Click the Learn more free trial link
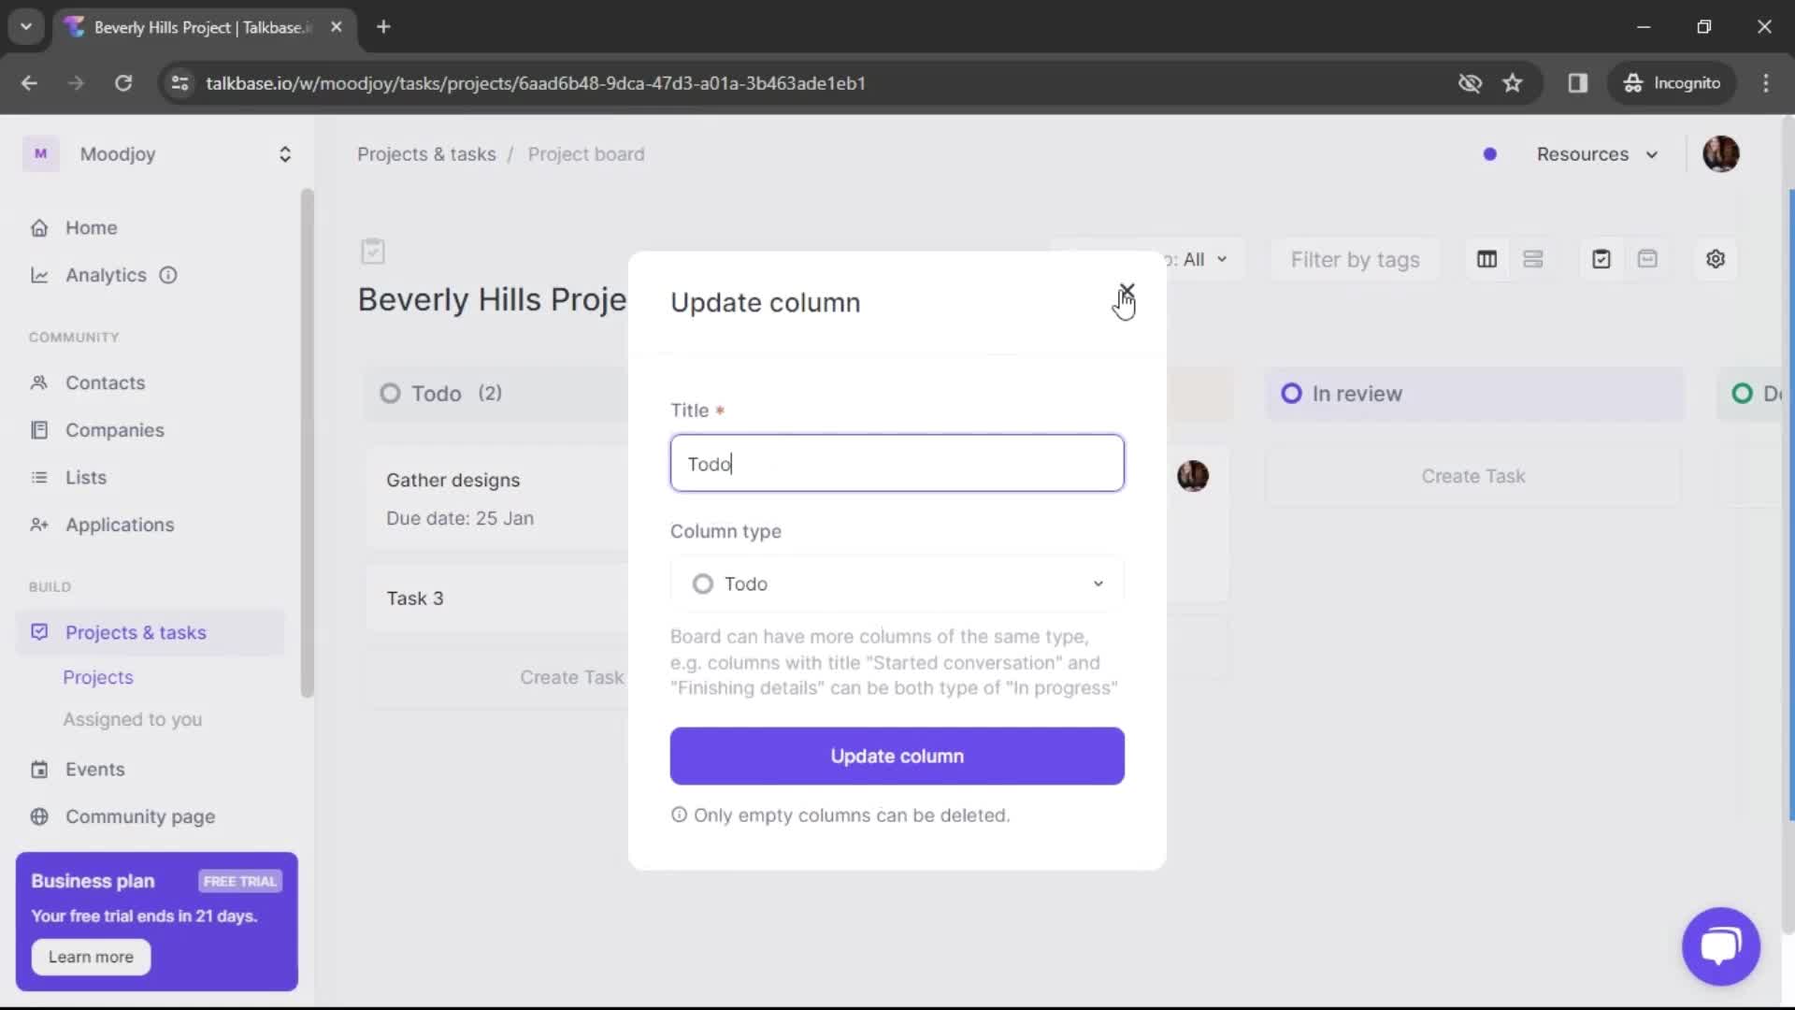1795x1010 pixels. tap(90, 956)
